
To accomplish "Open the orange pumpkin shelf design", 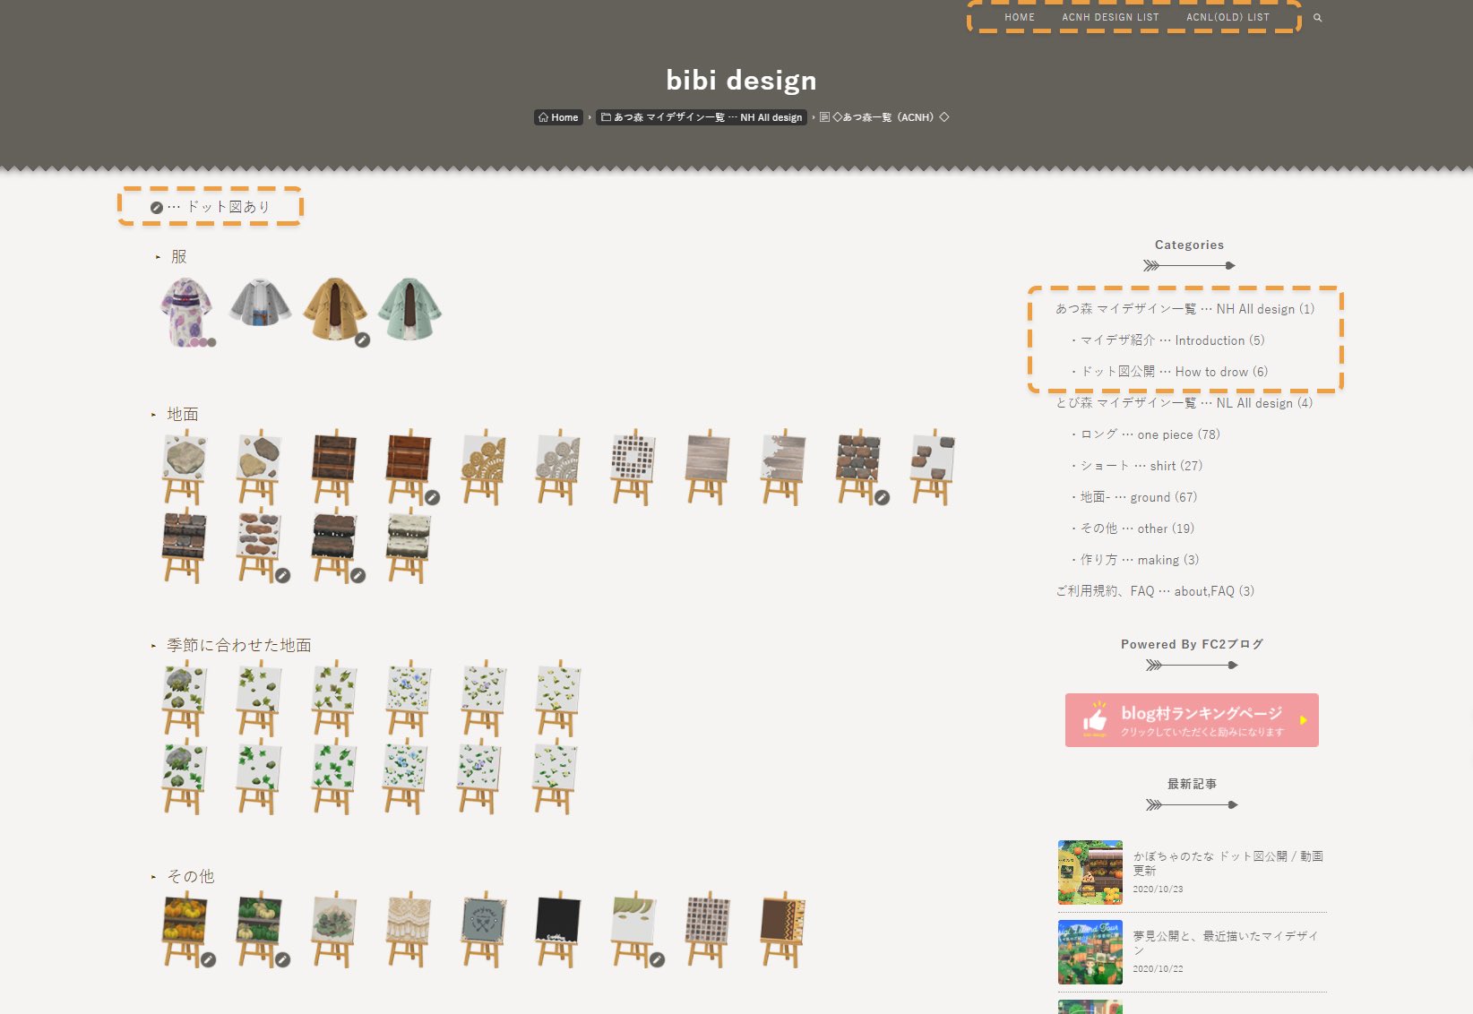I will (185, 929).
